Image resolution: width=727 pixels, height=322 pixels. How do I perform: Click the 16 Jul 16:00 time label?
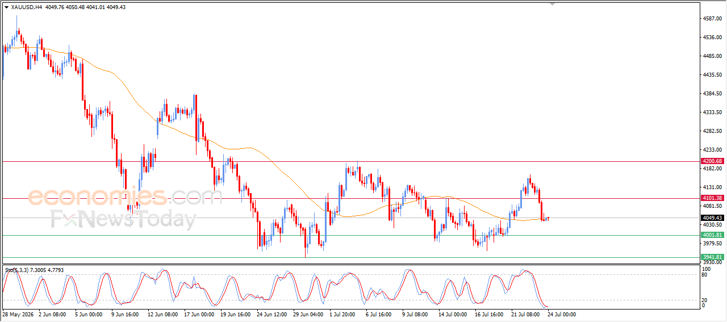tap(489, 314)
